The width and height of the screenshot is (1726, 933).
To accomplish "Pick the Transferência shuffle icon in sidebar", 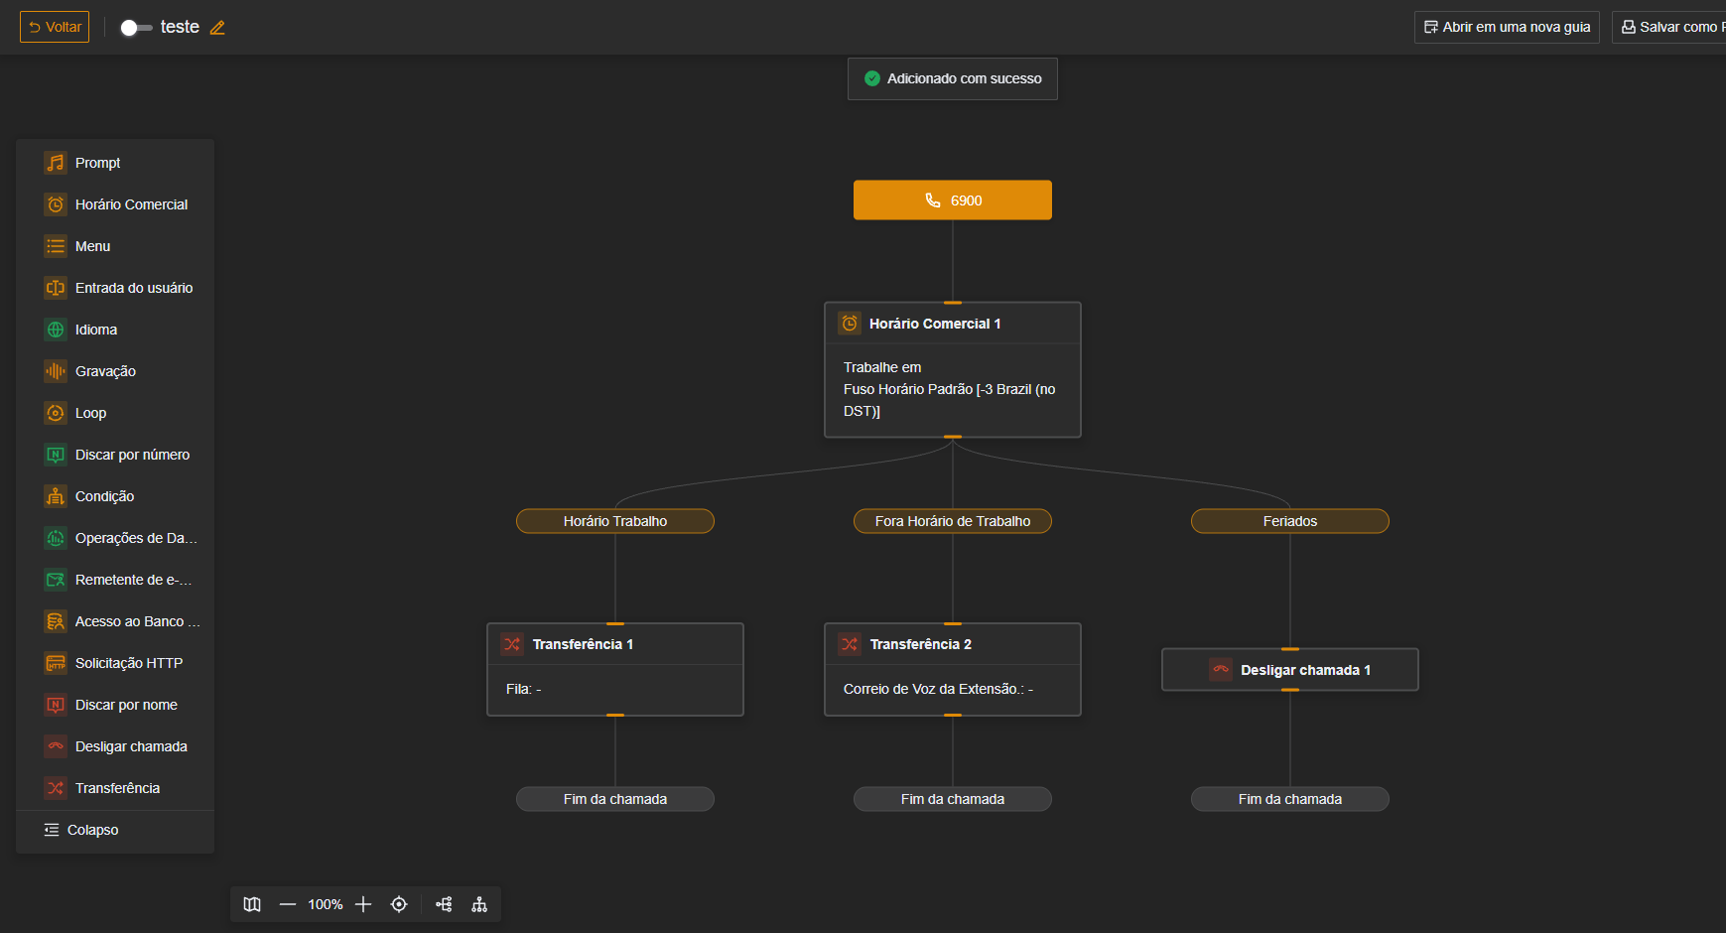I will 56,788.
